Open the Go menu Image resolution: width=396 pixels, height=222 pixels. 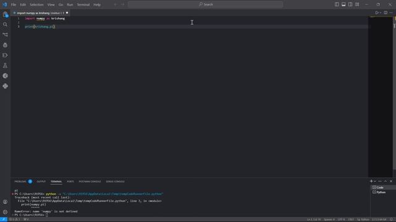(x=61, y=4)
